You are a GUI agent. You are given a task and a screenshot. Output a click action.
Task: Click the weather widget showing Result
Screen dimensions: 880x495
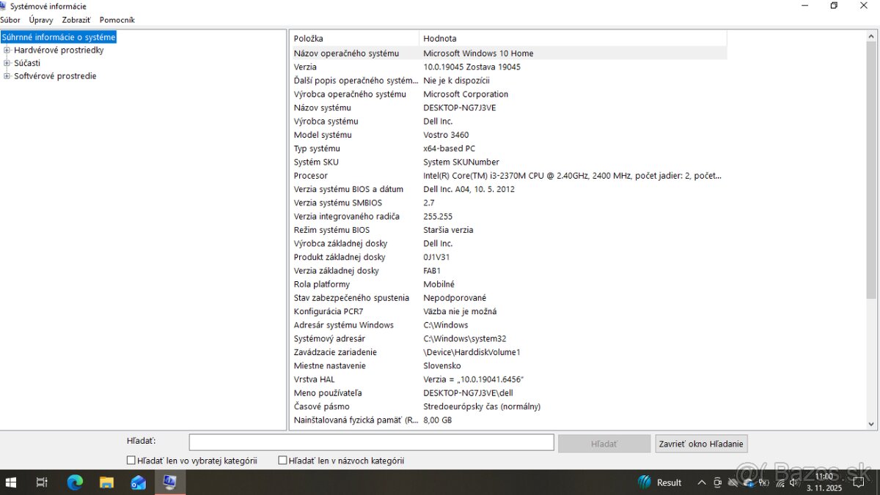click(x=659, y=483)
